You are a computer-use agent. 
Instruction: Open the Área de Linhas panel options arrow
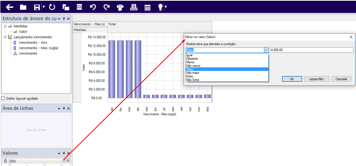pyautogui.click(x=59, y=109)
